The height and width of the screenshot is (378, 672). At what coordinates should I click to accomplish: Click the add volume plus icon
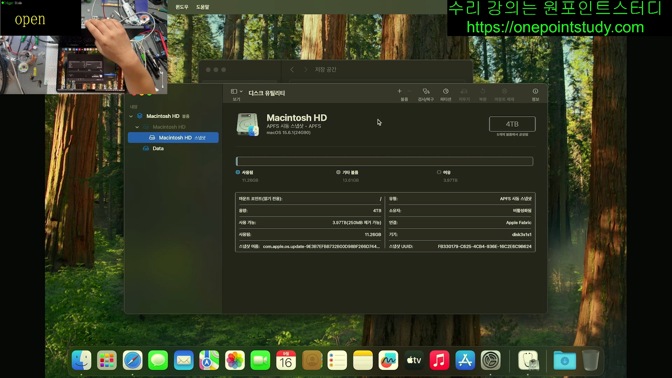coord(399,91)
